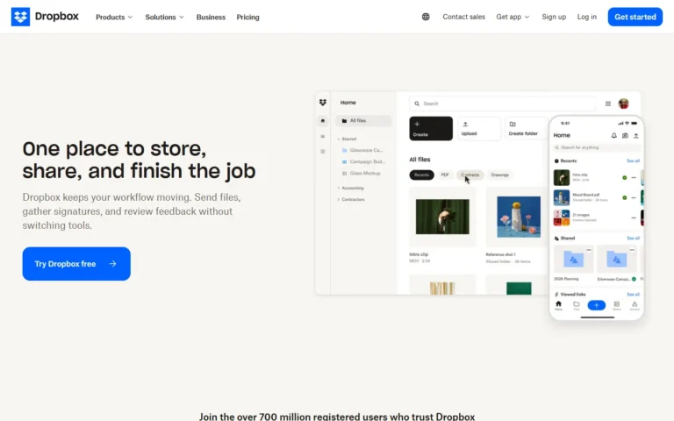Tap the camera icon on phone mockup
This screenshot has width=674, height=421.
pyautogui.click(x=625, y=135)
